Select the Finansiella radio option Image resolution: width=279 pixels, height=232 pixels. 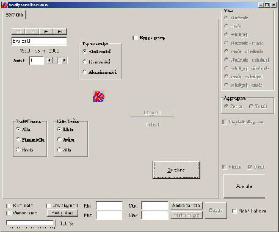tap(18, 139)
